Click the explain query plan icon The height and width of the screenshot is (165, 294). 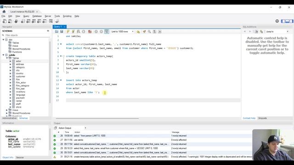(x=79, y=32)
